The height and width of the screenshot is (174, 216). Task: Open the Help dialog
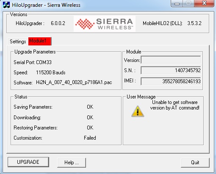[72, 163]
